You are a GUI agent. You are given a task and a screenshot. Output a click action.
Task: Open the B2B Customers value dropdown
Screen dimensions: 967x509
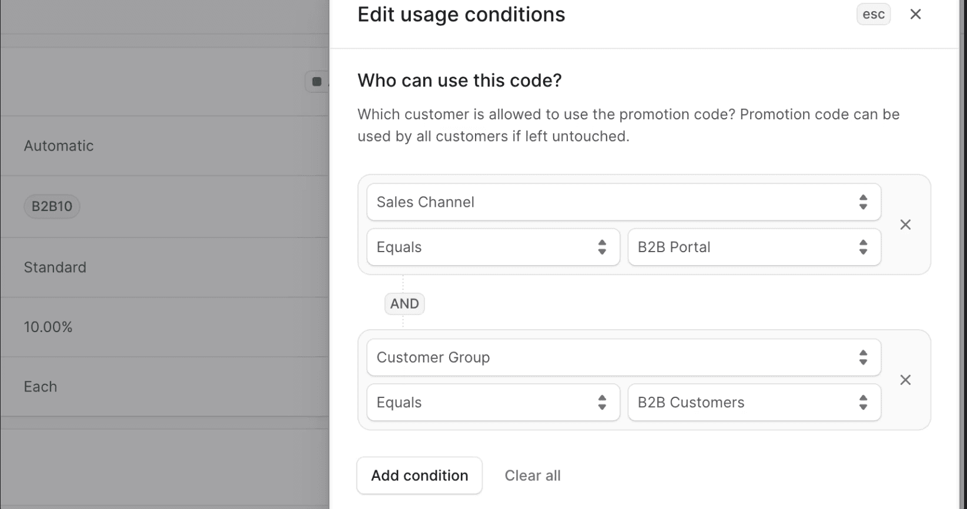(754, 403)
